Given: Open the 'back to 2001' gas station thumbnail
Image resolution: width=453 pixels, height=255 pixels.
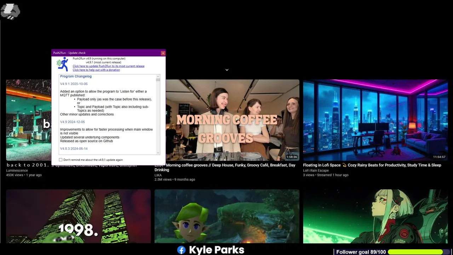Looking at the screenshot, I should tap(29, 120).
